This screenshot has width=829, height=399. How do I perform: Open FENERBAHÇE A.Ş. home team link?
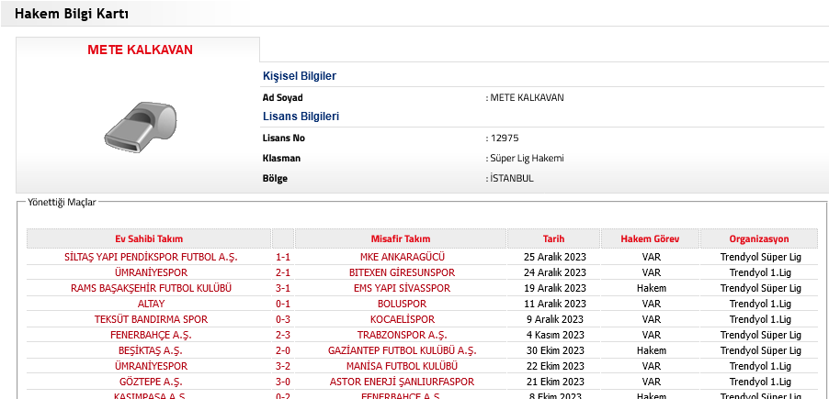tap(152, 335)
